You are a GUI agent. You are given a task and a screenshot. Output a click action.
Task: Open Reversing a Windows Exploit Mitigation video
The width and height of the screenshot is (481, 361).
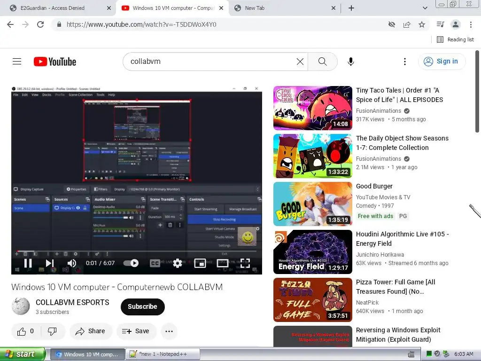pos(398,335)
